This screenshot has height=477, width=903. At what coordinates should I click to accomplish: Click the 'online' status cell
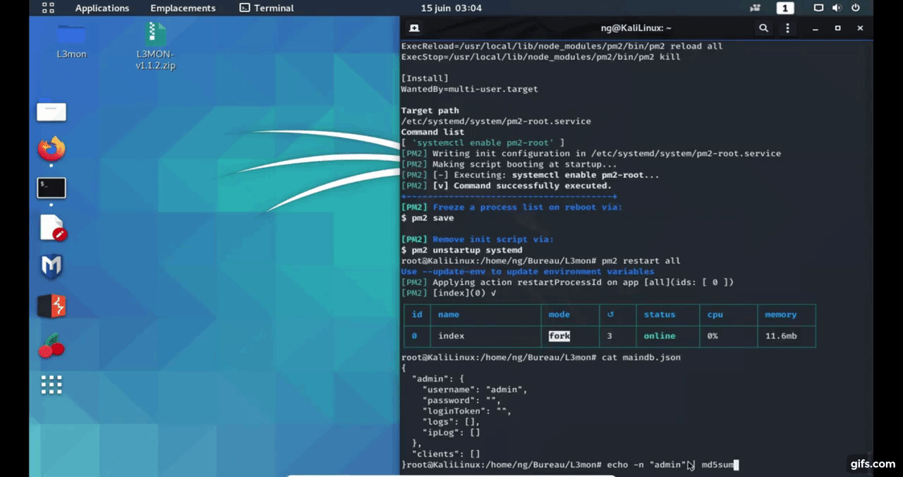point(660,336)
